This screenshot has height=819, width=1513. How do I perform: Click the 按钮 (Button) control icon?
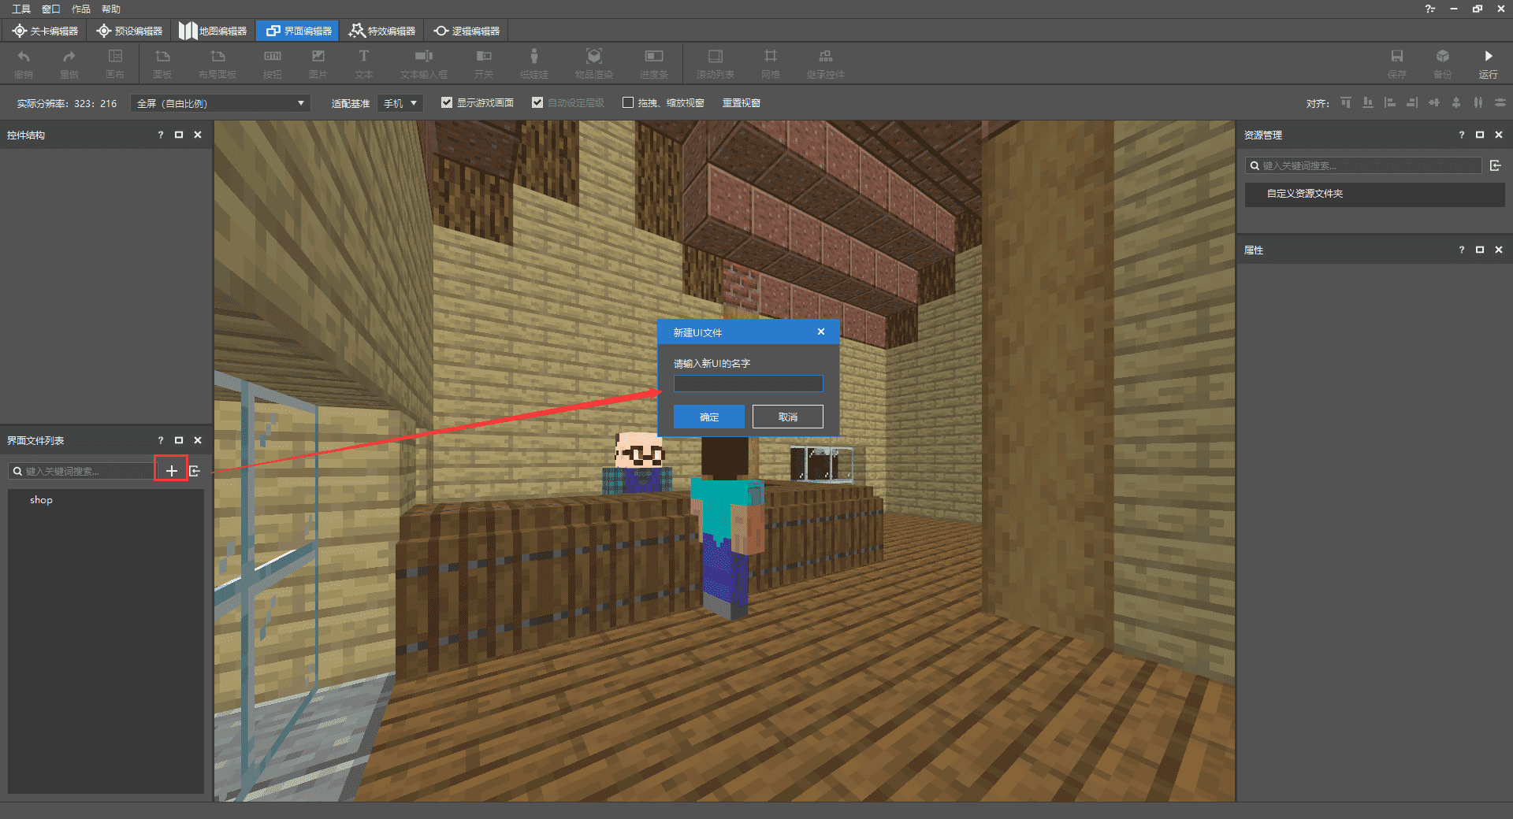coord(272,57)
